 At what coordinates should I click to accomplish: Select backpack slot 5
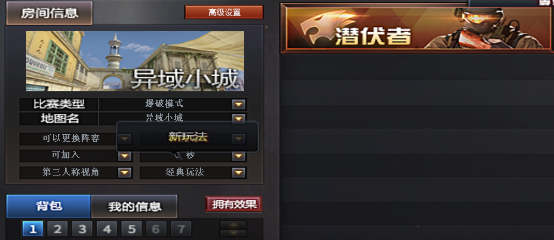click(132, 229)
